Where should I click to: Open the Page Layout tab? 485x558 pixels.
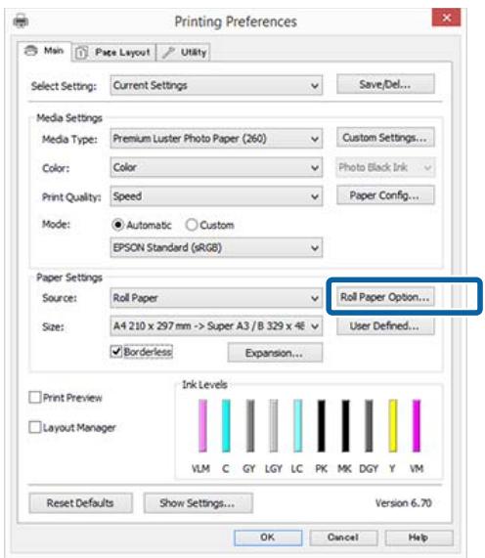pyautogui.click(x=113, y=53)
